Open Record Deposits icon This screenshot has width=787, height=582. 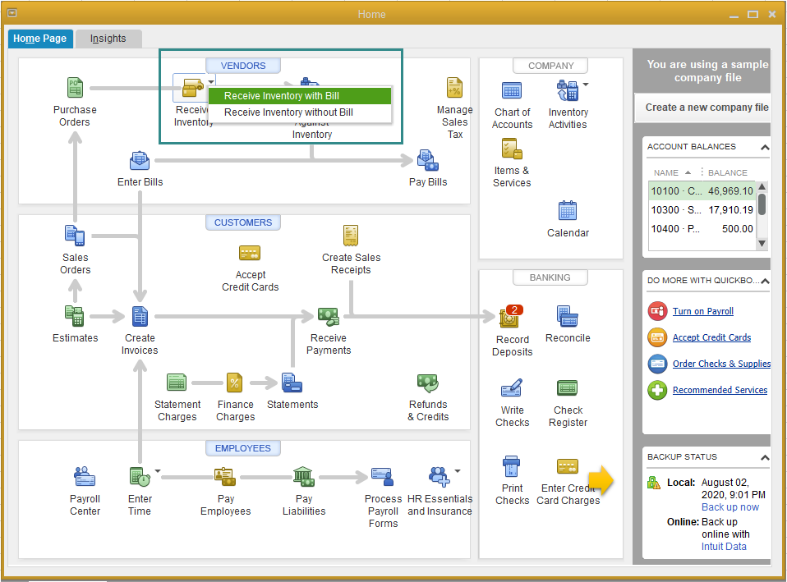511,317
